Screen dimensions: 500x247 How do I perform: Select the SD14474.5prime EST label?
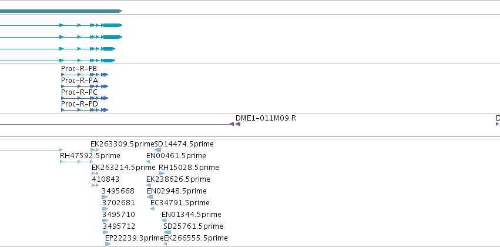184,144
